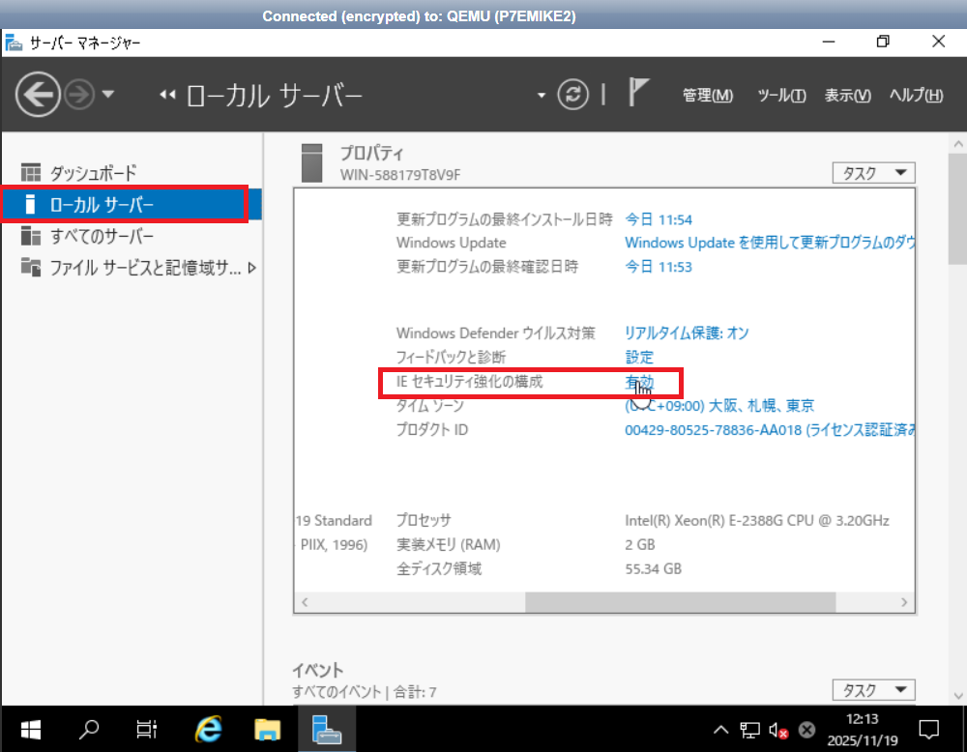Open the タスク dropdown in Events section
This screenshot has width=967, height=752.
click(x=873, y=690)
